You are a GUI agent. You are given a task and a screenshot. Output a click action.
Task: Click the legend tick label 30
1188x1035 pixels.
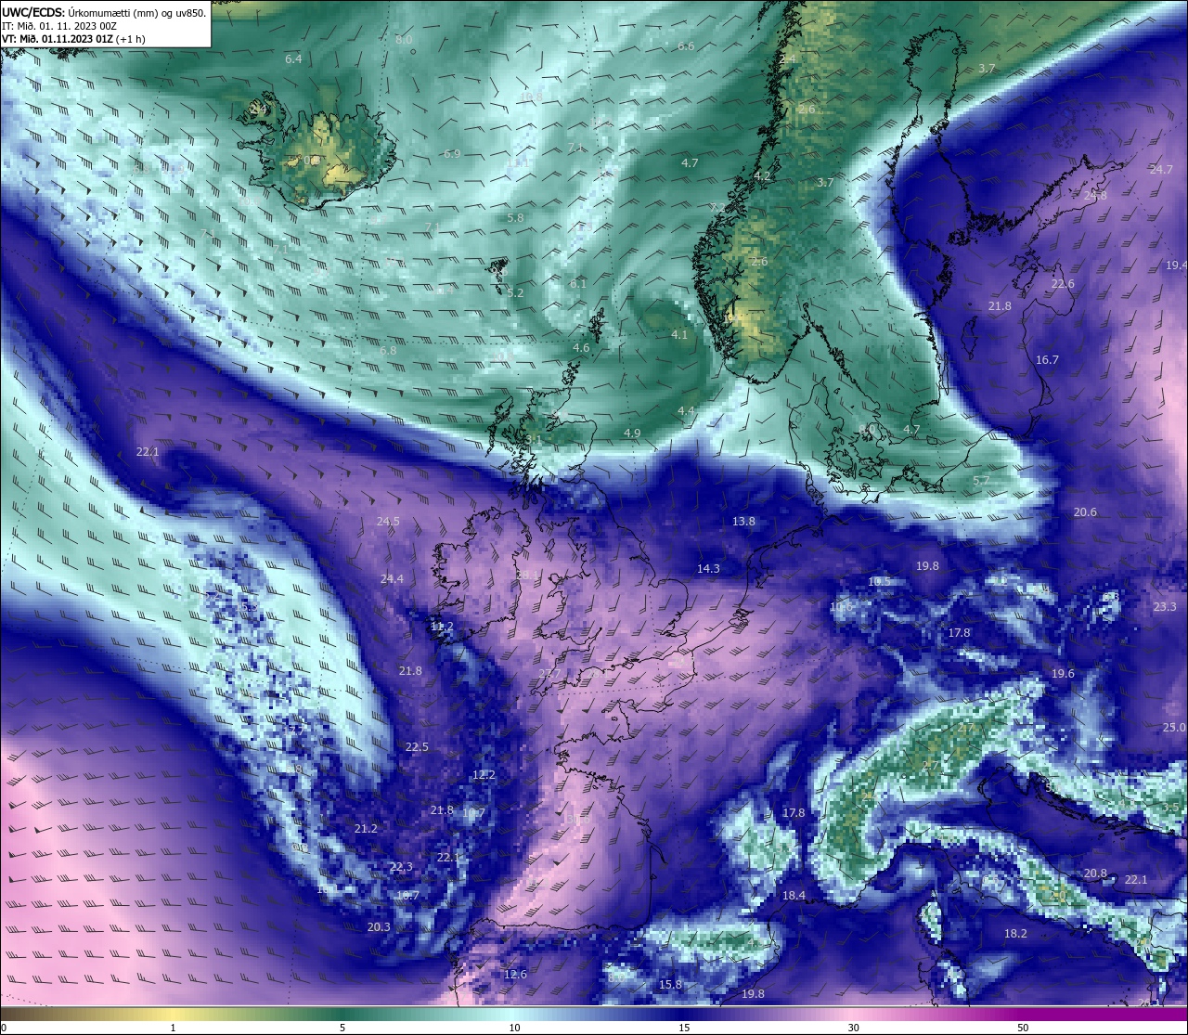coord(853,1028)
